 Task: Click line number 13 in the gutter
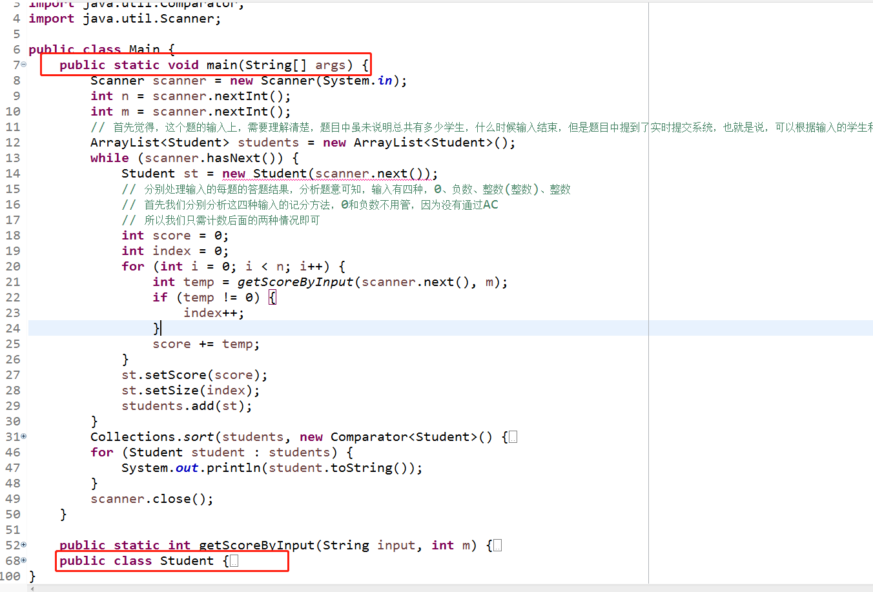(13, 158)
